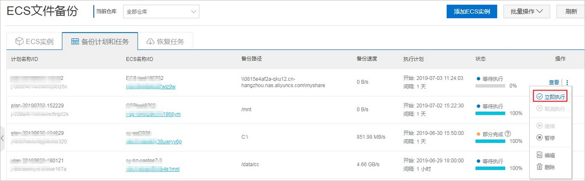Click the calendar icon on 备份计划和任务 tab

point(74,41)
